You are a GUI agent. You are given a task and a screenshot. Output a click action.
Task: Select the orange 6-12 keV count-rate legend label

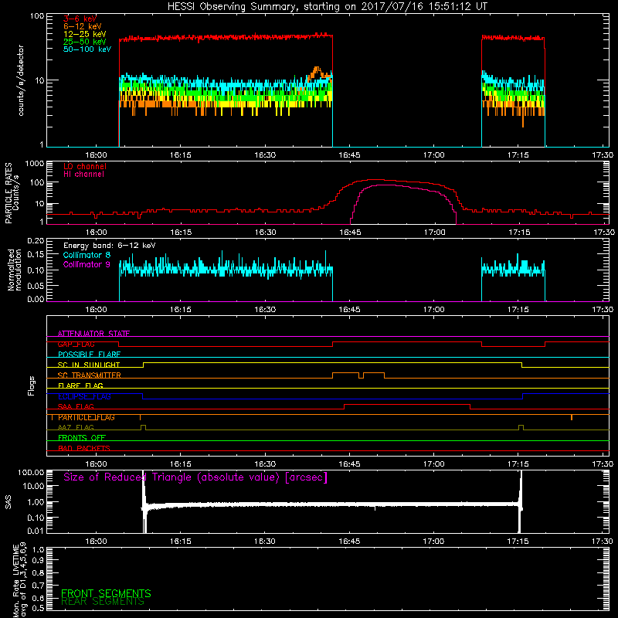click(83, 26)
